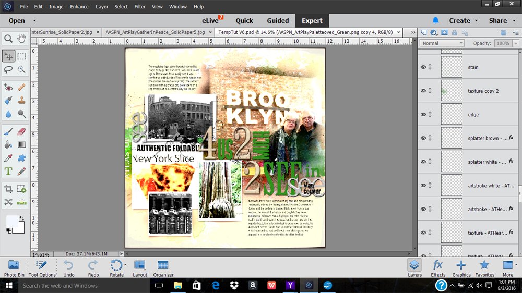Hide the artstroke - ATHe layer
The image size is (522, 293).
pyautogui.click(x=423, y=209)
